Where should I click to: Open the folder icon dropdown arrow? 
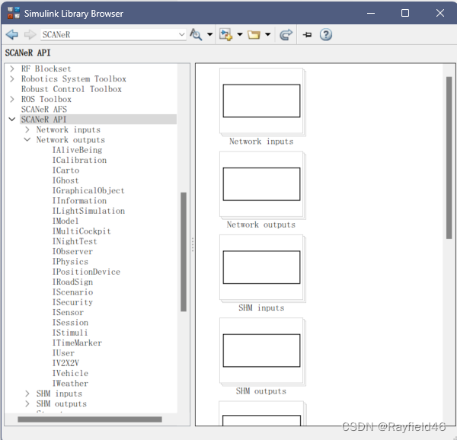pos(268,35)
